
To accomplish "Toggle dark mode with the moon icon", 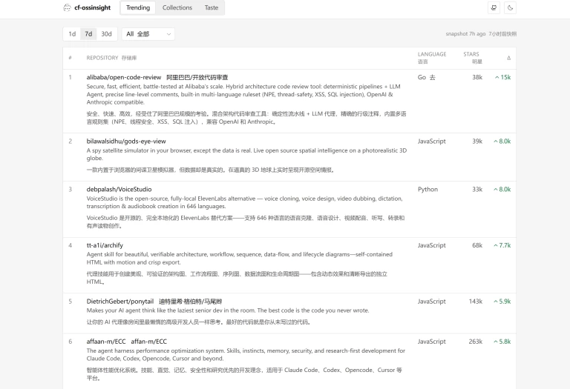I will point(511,7).
